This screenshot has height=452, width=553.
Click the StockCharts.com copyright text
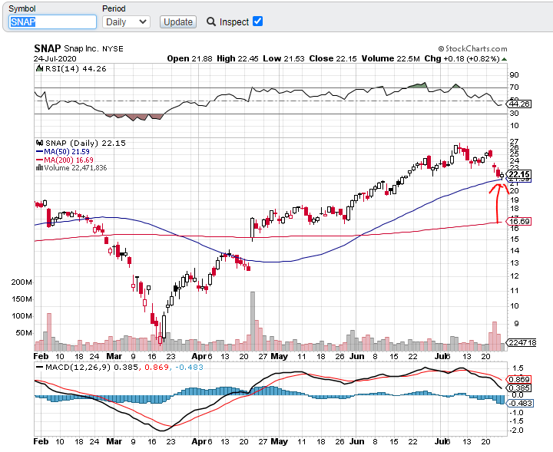pos(472,48)
